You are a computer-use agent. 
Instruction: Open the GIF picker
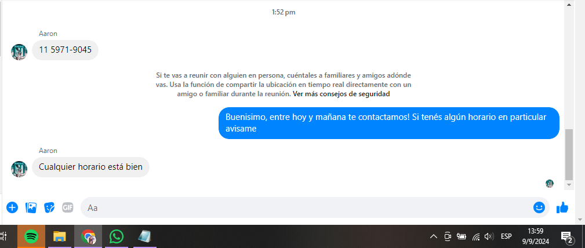[67, 207]
